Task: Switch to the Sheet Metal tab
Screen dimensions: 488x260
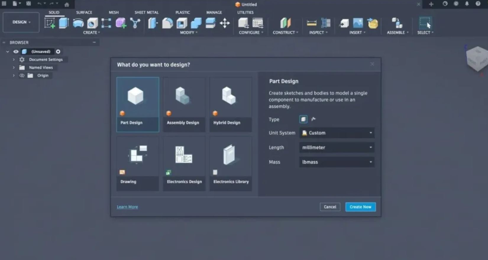Action: pyautogui.click(x=146, y=12)
